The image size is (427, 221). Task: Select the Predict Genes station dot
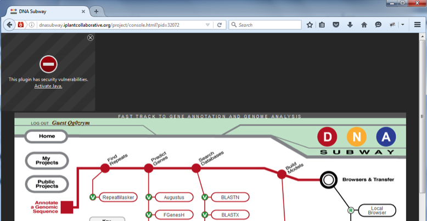(x=149, y=168)
